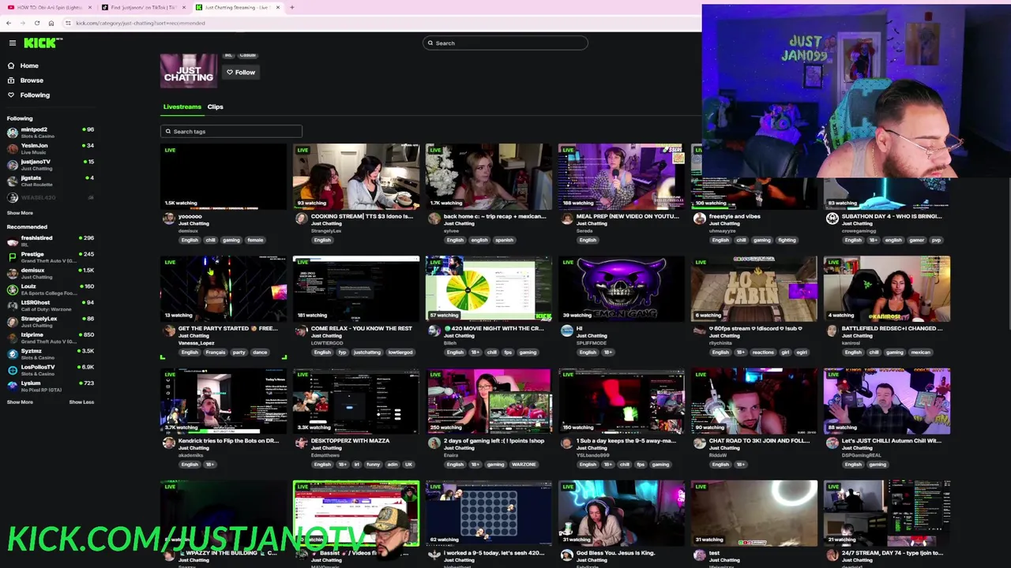Click the 'lowtiergod' tag under COME RELAX
Image resolution: width=1011 pixels, height=568 pixels.
point(400,353)
